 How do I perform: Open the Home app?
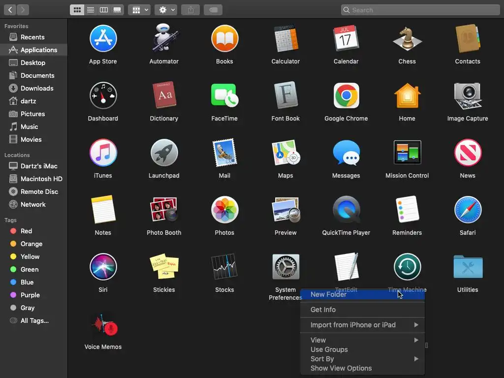(407, 95)
